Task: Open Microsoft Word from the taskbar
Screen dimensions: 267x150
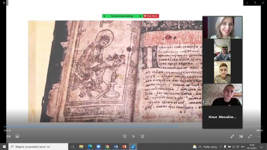Action: tap(116, 147)
